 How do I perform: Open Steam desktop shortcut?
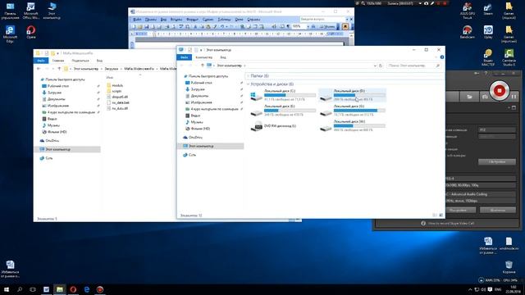click(488, 9)
